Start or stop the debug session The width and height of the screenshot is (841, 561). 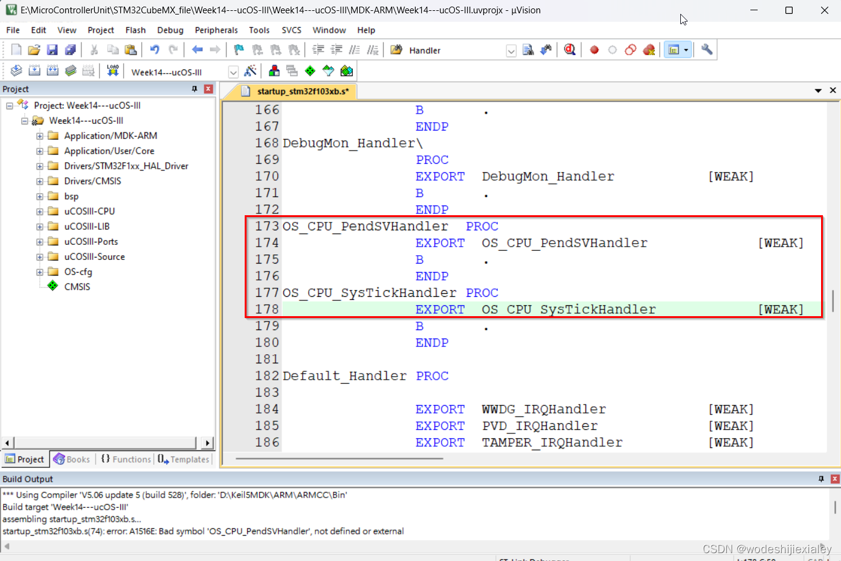(x=570, y=50)
